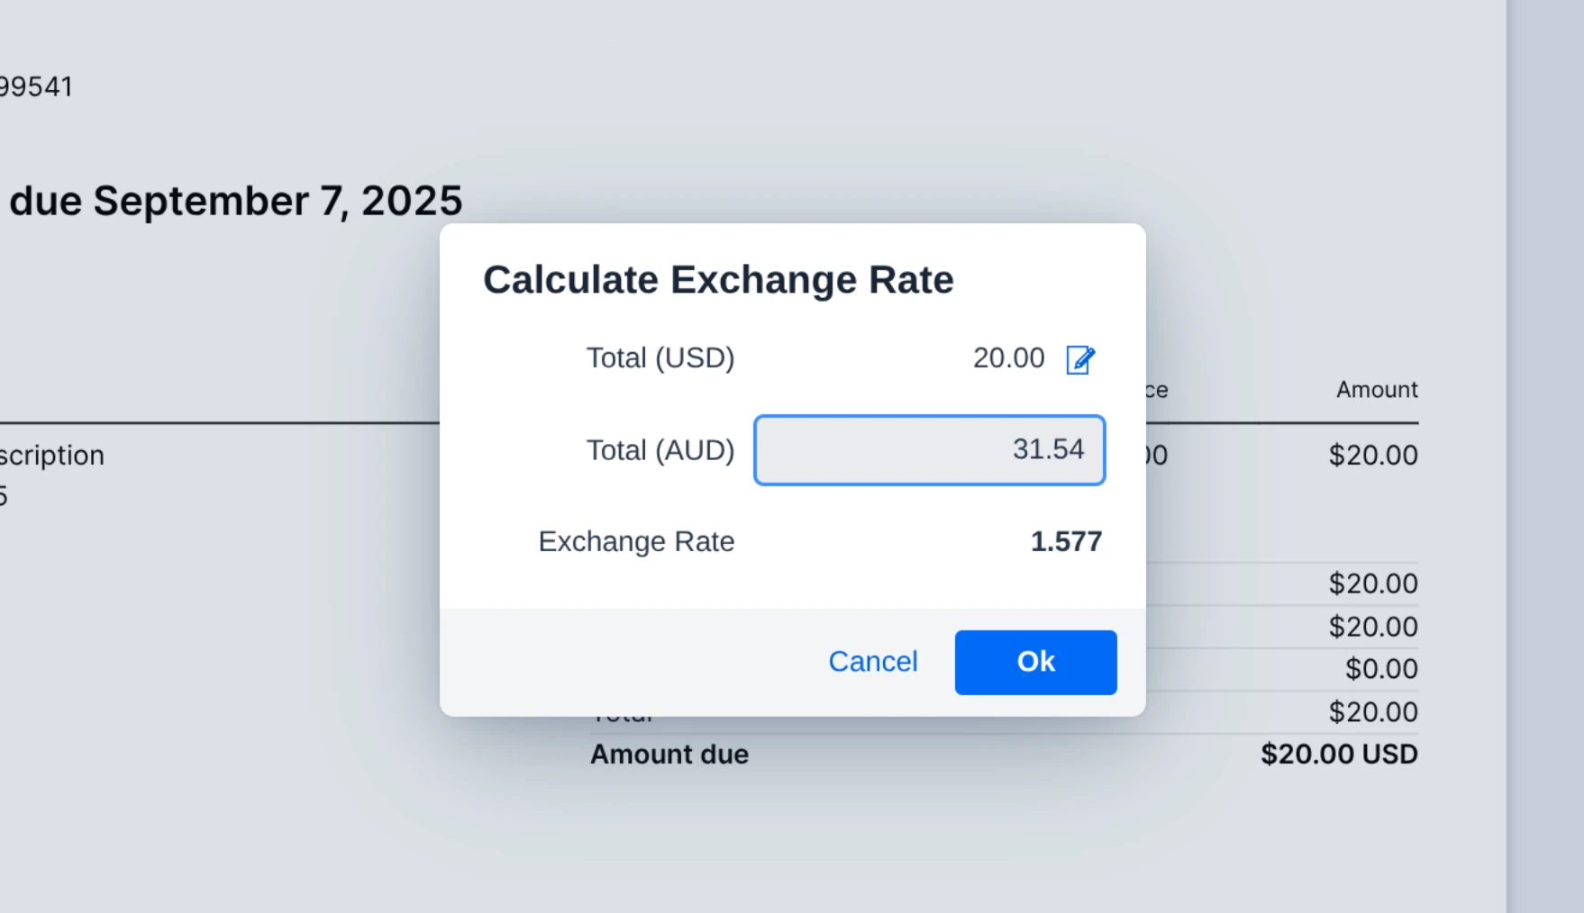Click the Amount column header
The image size is (1584, 913).
[x=1376, y=390]
